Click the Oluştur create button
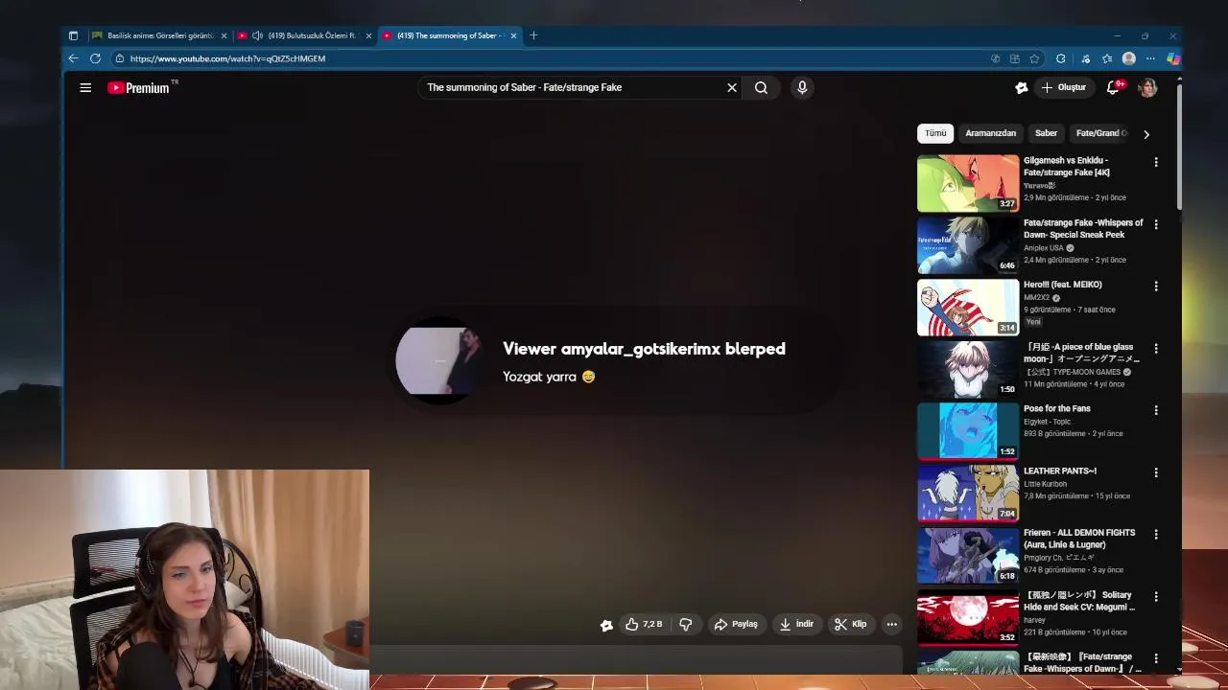Screen dimensions: 1228x690 coord(1064,87)
